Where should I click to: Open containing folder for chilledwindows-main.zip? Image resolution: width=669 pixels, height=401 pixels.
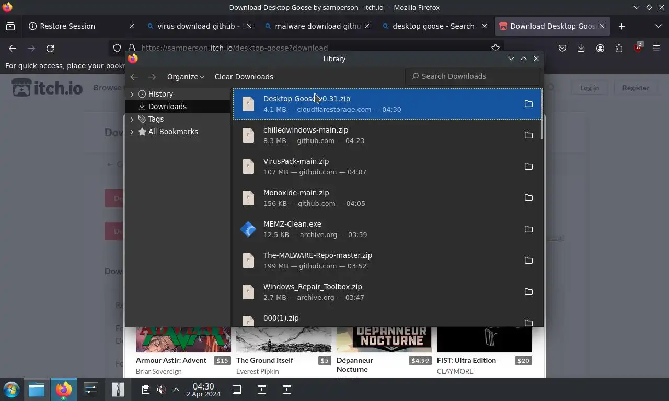click(x=528, y=135)
